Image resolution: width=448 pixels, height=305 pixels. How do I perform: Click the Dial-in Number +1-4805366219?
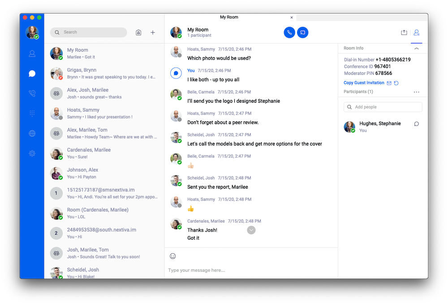point(377,60)
